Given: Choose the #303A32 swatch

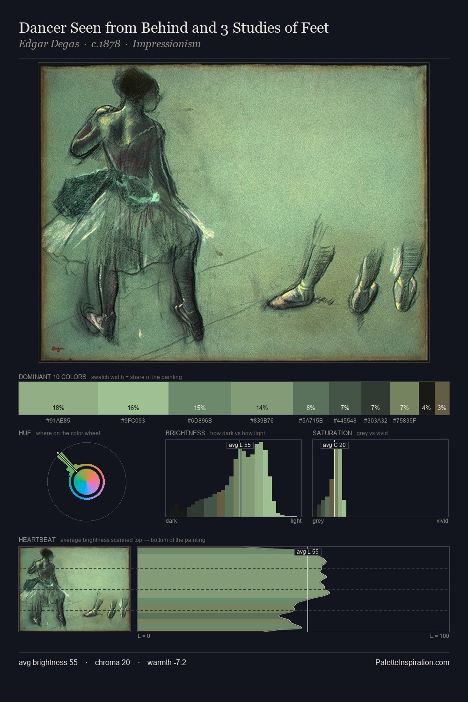Looking at the screenshot, I should tap(375, 398).
